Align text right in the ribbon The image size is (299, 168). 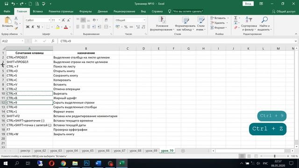(x=88, y=27)
